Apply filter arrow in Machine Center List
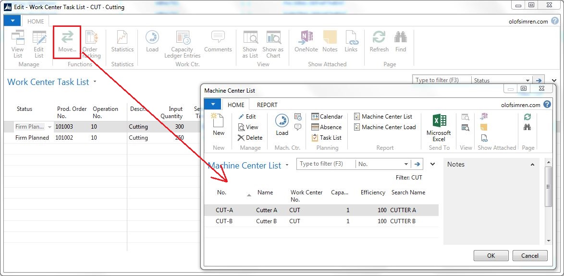This screenshot has height=276, width=564. (417, 164)
